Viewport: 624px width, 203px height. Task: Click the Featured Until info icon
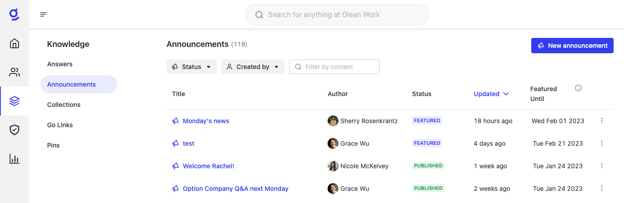(x=578, y=88)
